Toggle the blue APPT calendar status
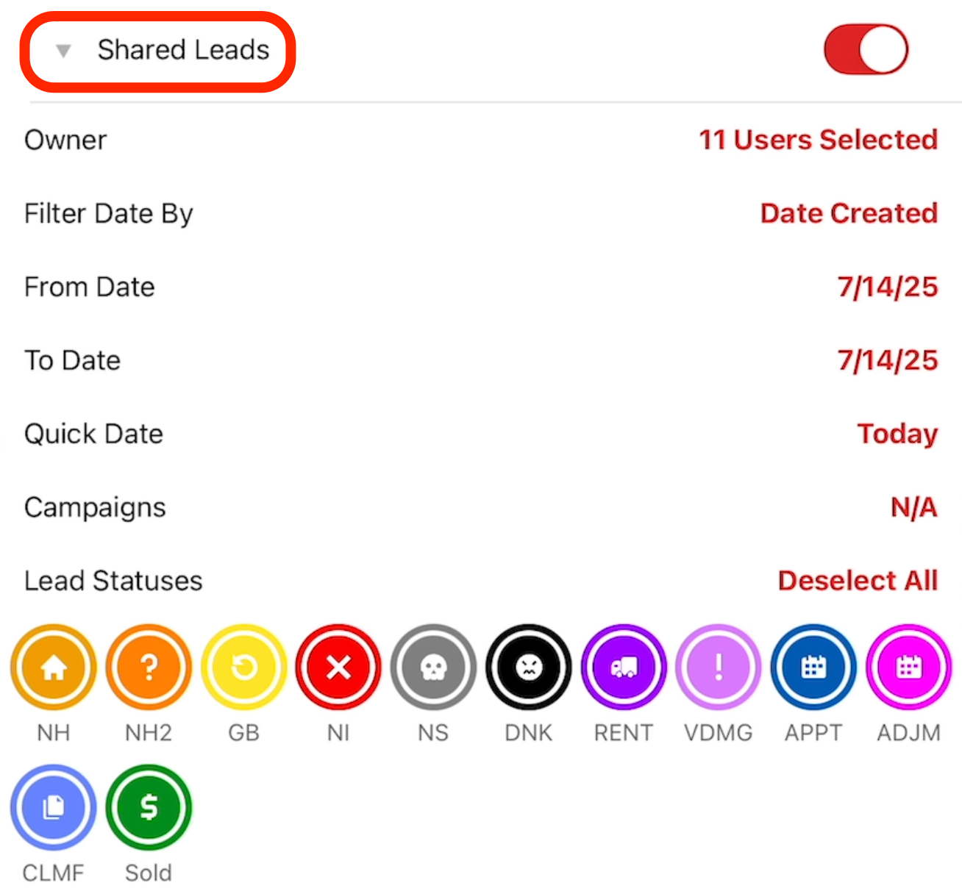The image size is (962, 891). (813, 668)
